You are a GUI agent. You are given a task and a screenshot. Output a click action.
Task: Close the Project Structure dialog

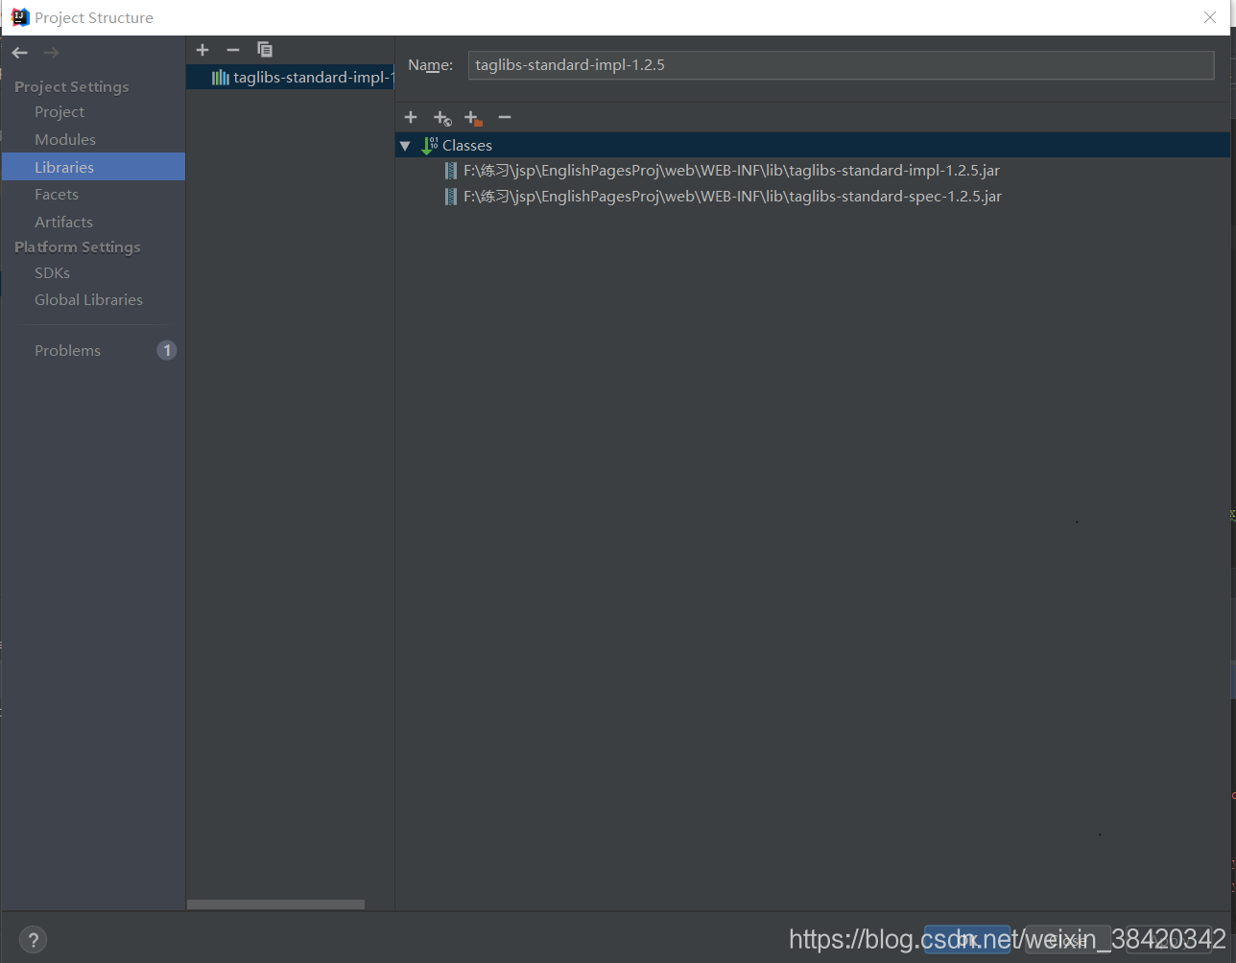(1210, 17)
